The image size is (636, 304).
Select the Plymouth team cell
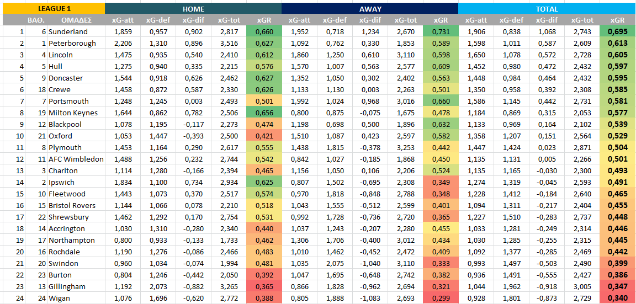tap(76, 147)
